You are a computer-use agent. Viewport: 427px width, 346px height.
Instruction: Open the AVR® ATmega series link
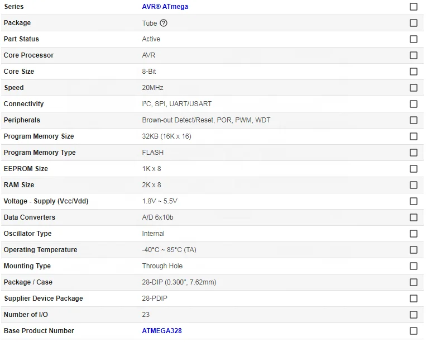pos(165,7)
